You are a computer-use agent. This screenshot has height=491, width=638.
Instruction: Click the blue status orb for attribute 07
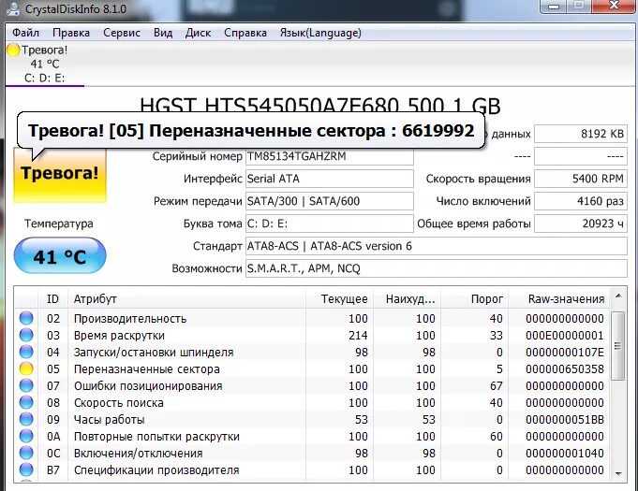pyautogui.click(x=26, y=385)
